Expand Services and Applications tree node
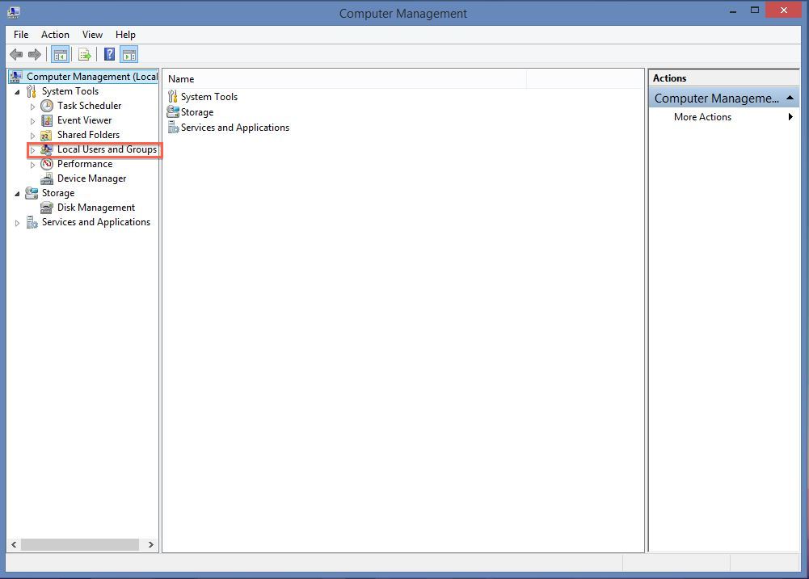The width and height of the screenshot is (809, 579). pyautogui.click(x=17, y=223)
